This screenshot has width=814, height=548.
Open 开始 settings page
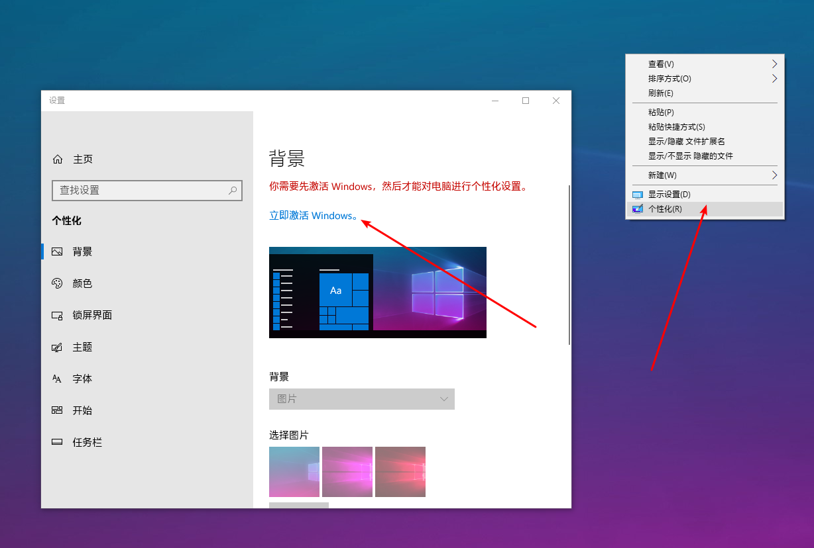pyautogui.click(x=147, y=411)
